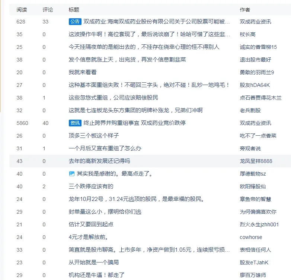The height and width of the screenshot is (280, 291).
Task: Open author 双成药业资讯 on the 公告 row
Action: coord(255,22)
